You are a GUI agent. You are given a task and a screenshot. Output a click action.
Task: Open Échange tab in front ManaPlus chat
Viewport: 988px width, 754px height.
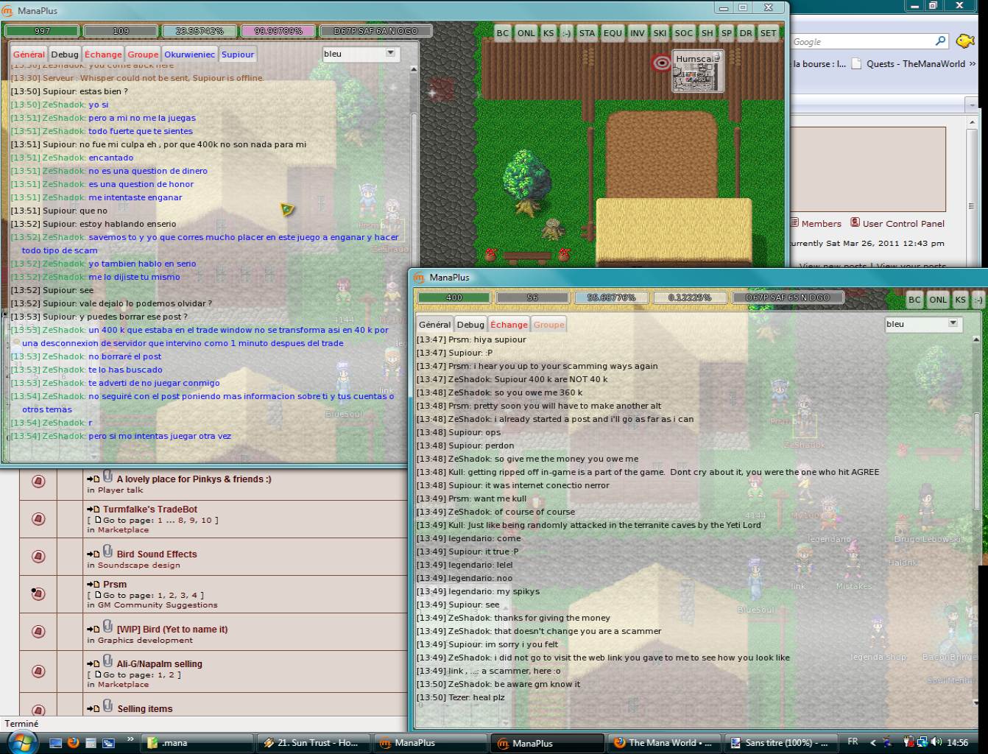[509, 325]
